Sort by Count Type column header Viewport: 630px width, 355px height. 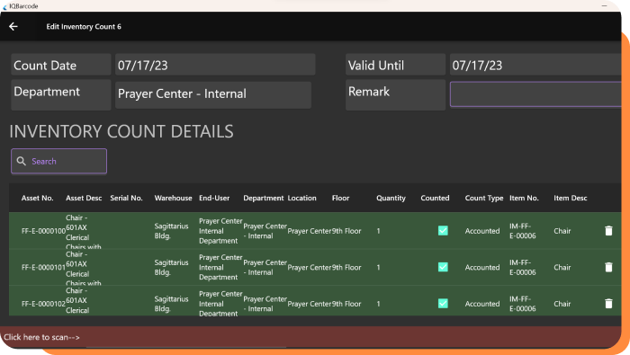[x=484, y=198]
